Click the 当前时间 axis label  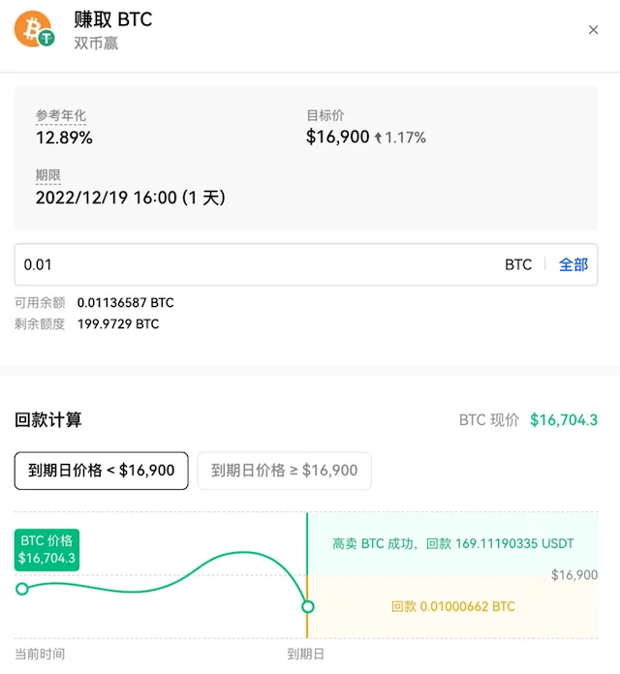(x=40, y=655)
